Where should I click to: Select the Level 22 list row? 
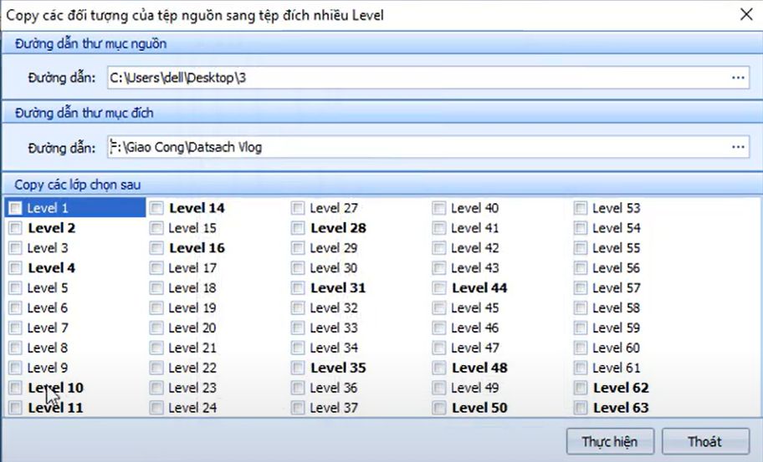pyautogui.click(x=217, y=368)
